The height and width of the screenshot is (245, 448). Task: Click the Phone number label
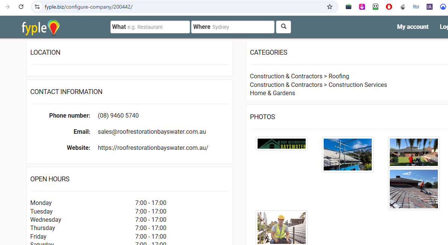point(69,116)
